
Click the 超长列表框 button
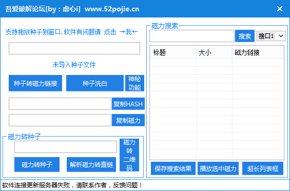pyautogui.click(x=263, y=168)
